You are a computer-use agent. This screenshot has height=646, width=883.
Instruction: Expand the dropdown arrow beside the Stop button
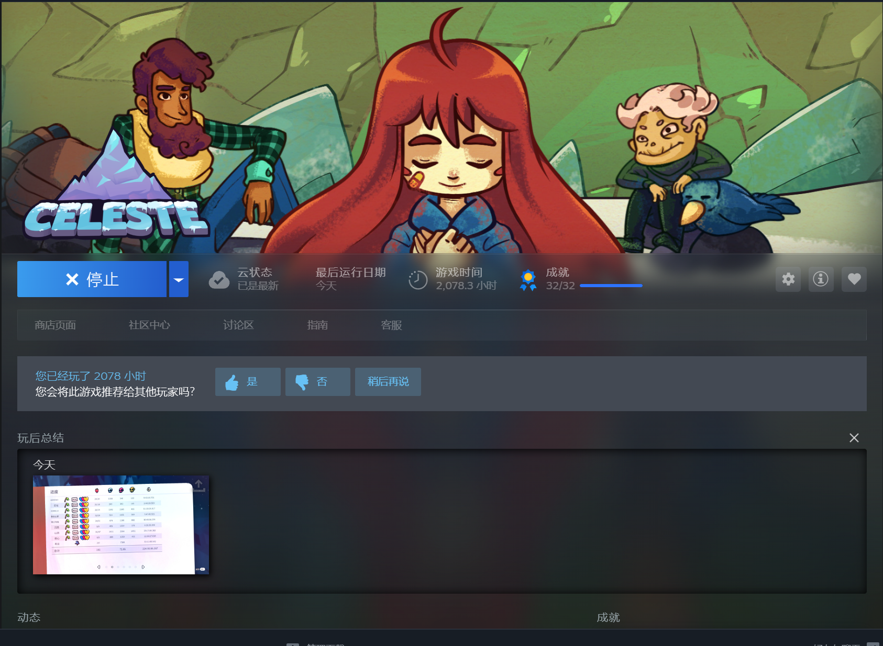179,279
